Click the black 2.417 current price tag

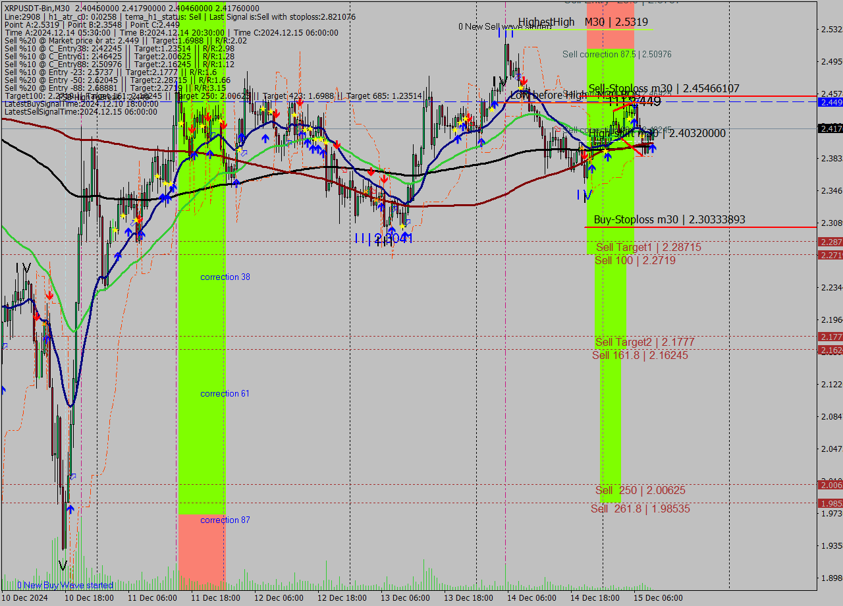point(830,128)
